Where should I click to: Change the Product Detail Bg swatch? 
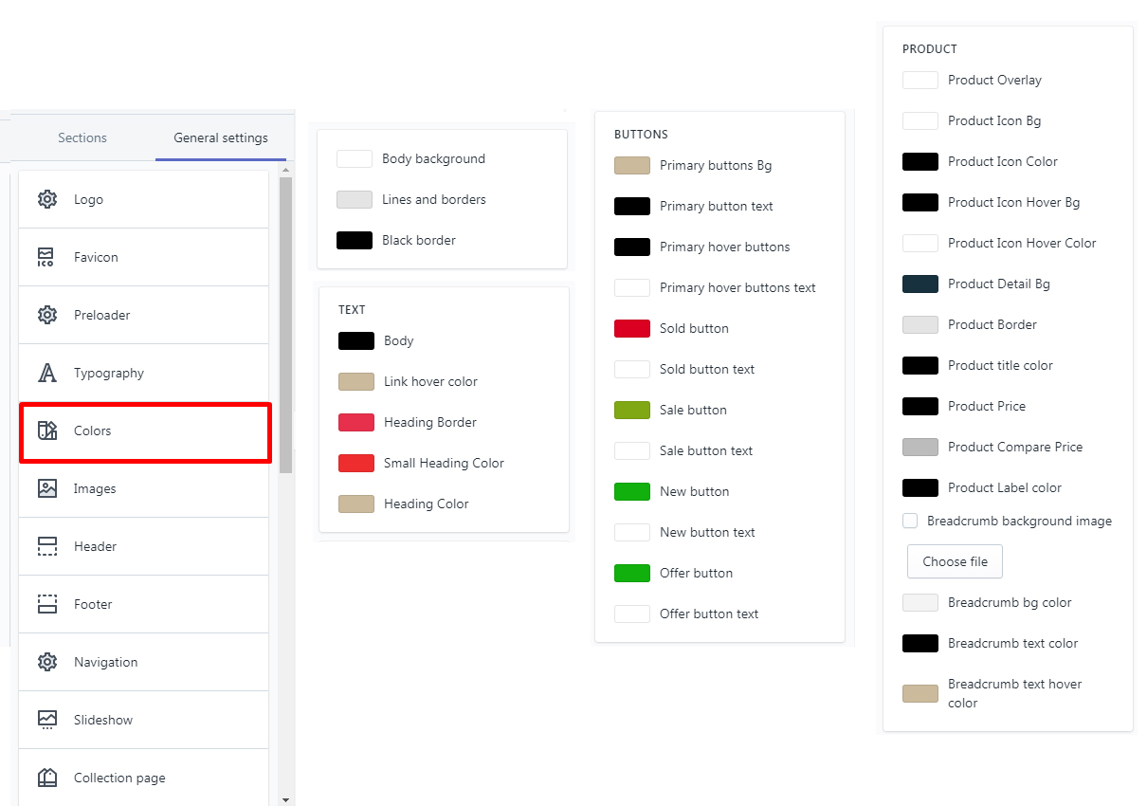point(920,284)
